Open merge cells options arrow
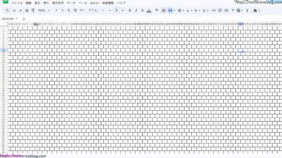The width and height of the screenshot is (282, 158). pos(174,11)
